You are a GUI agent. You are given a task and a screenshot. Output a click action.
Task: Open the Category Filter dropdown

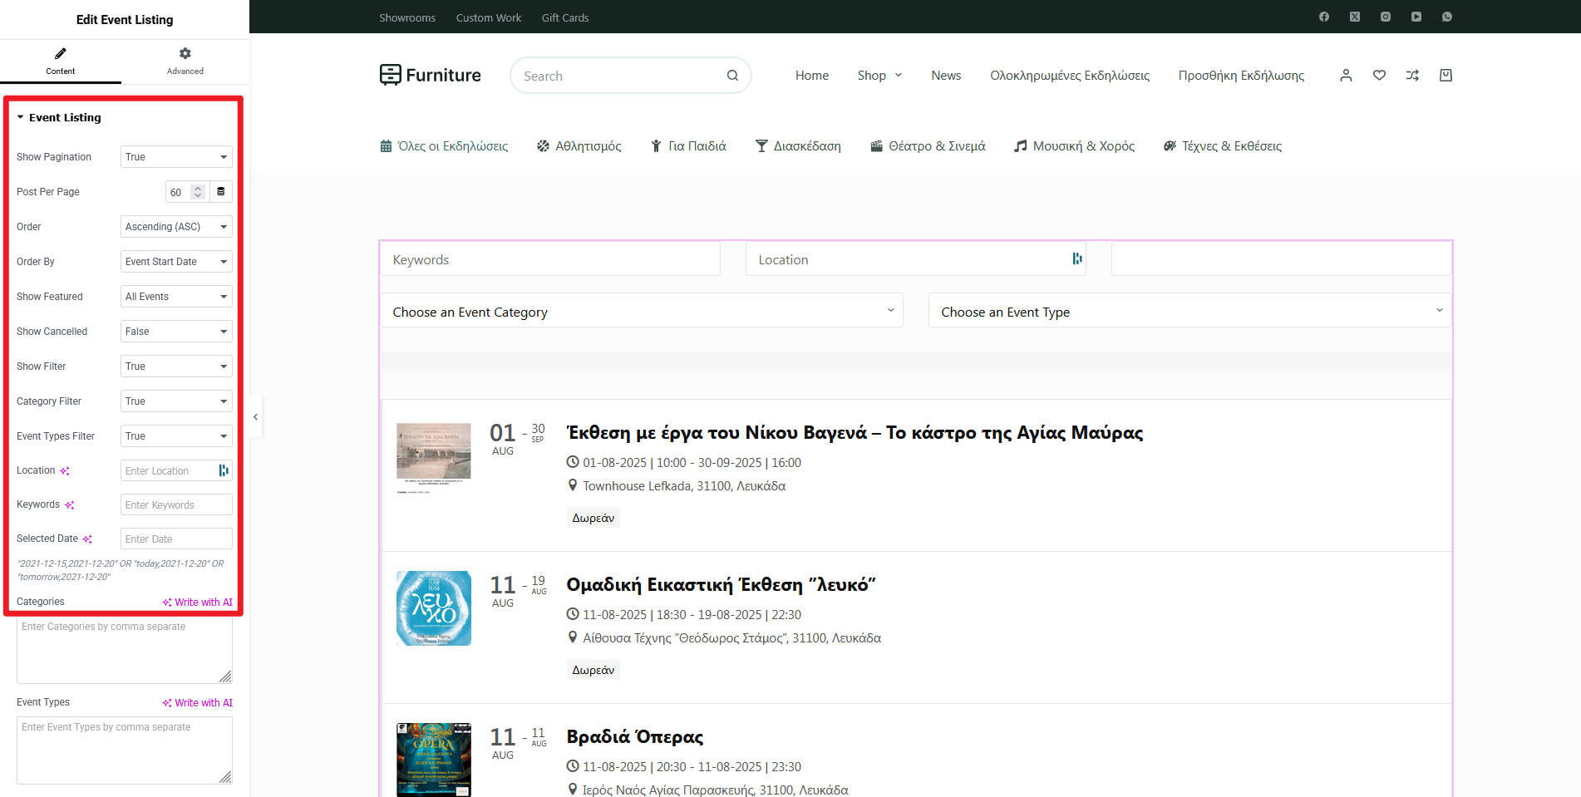point(176,401)
